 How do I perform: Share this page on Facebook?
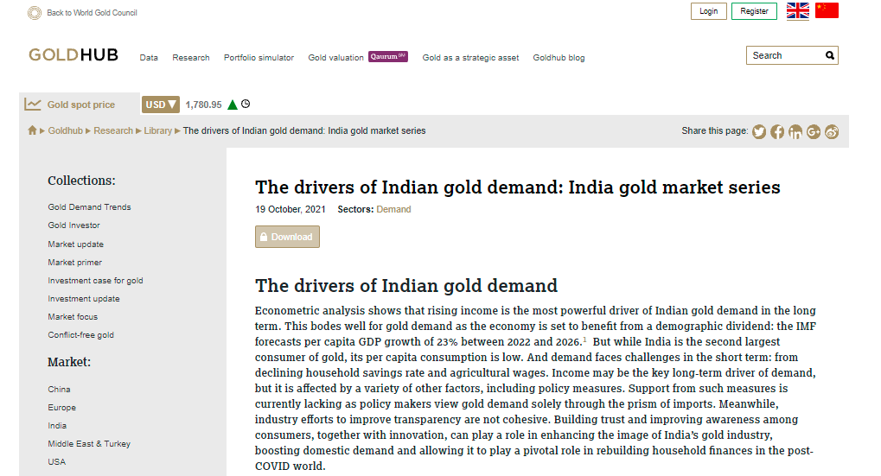(777, 131)
